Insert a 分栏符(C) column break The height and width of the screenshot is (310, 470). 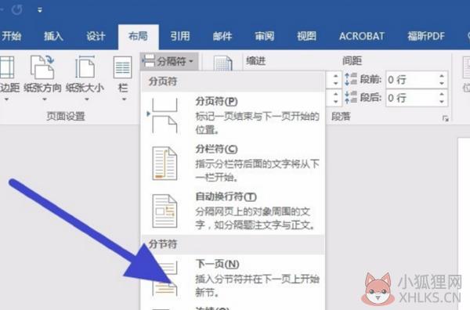233,163
